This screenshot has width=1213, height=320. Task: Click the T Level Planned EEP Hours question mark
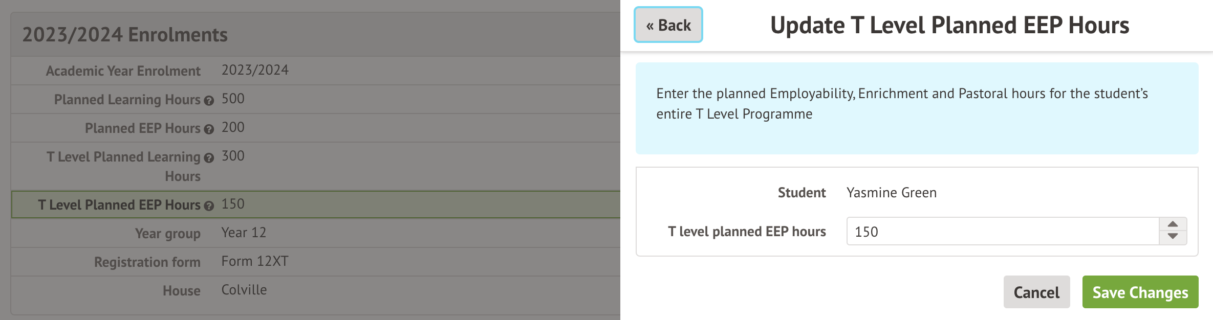[208, 205]
